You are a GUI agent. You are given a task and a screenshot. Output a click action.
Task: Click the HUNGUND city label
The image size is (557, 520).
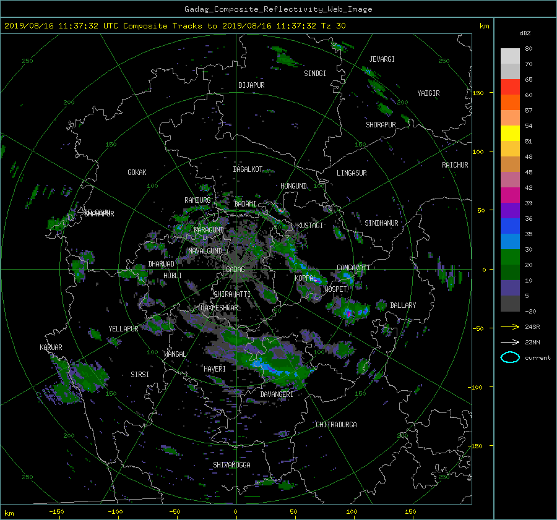coord(293,186)
